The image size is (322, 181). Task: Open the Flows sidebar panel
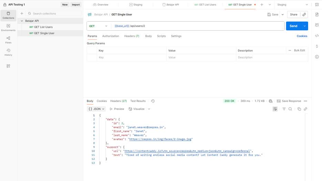coord(8,40)
